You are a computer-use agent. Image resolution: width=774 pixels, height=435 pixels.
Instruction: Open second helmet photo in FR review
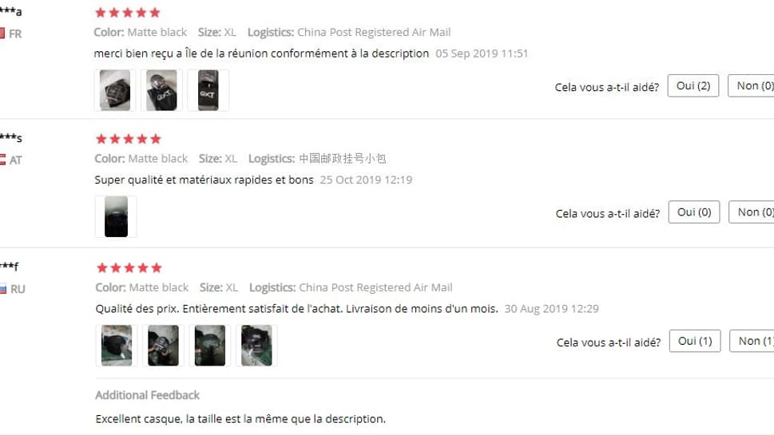(161, 90)
